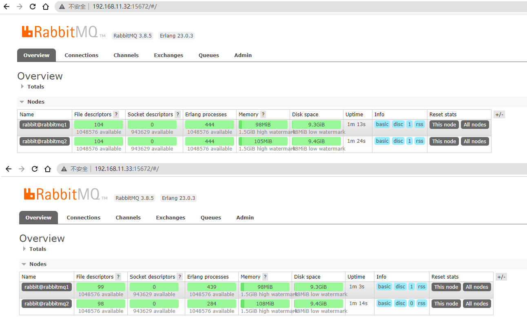Expand Totals on the 192.168.11.32 page
The image size is (527, 321).
33,86
